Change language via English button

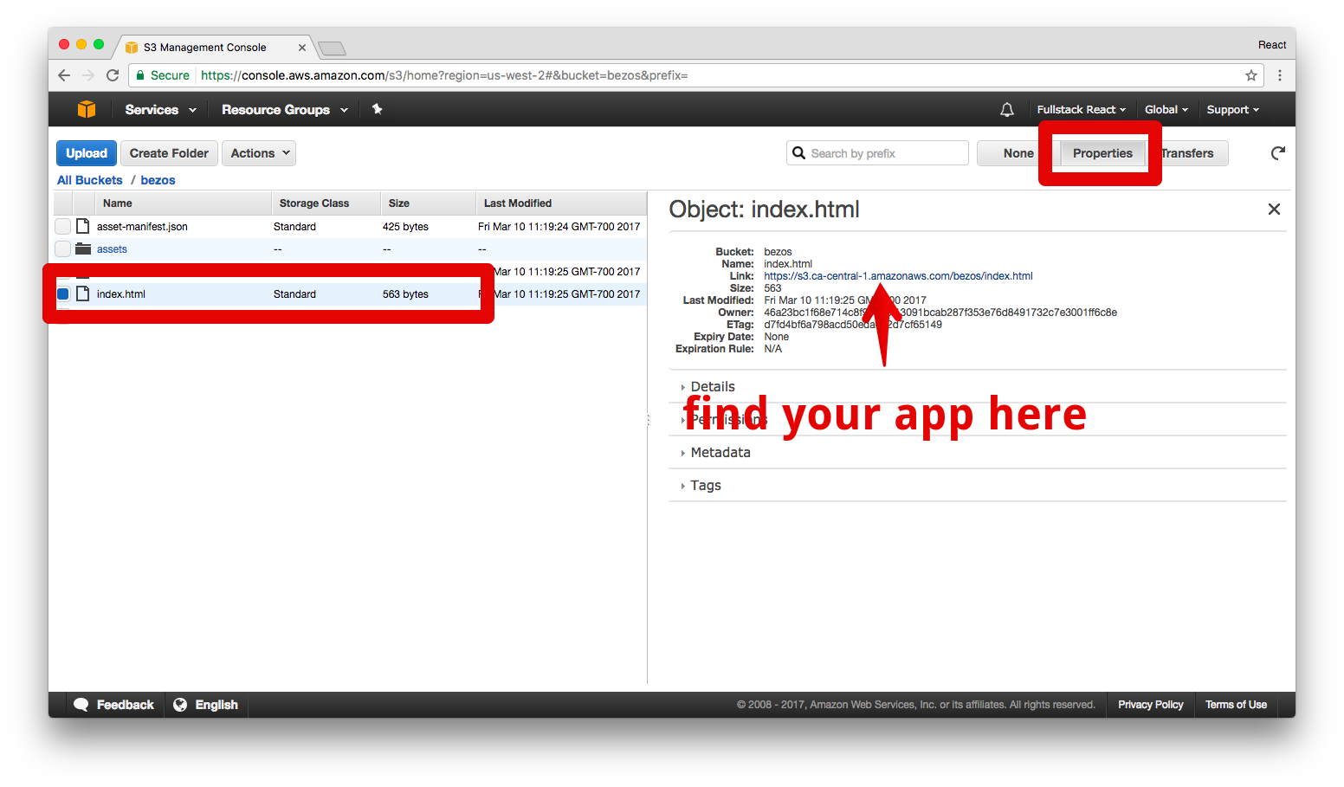point(205,705)
